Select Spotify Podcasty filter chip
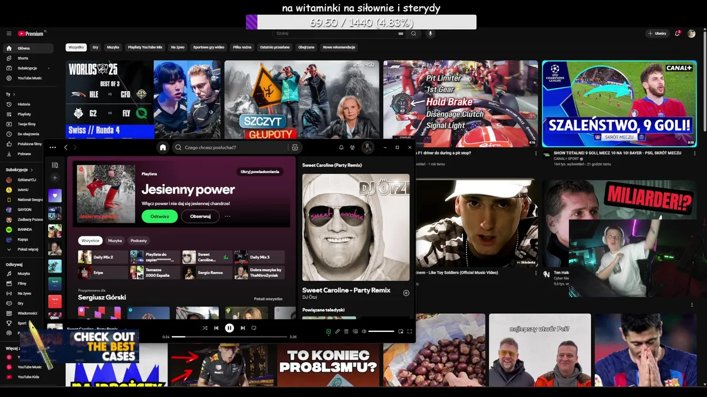 click(x=139, y=240)
